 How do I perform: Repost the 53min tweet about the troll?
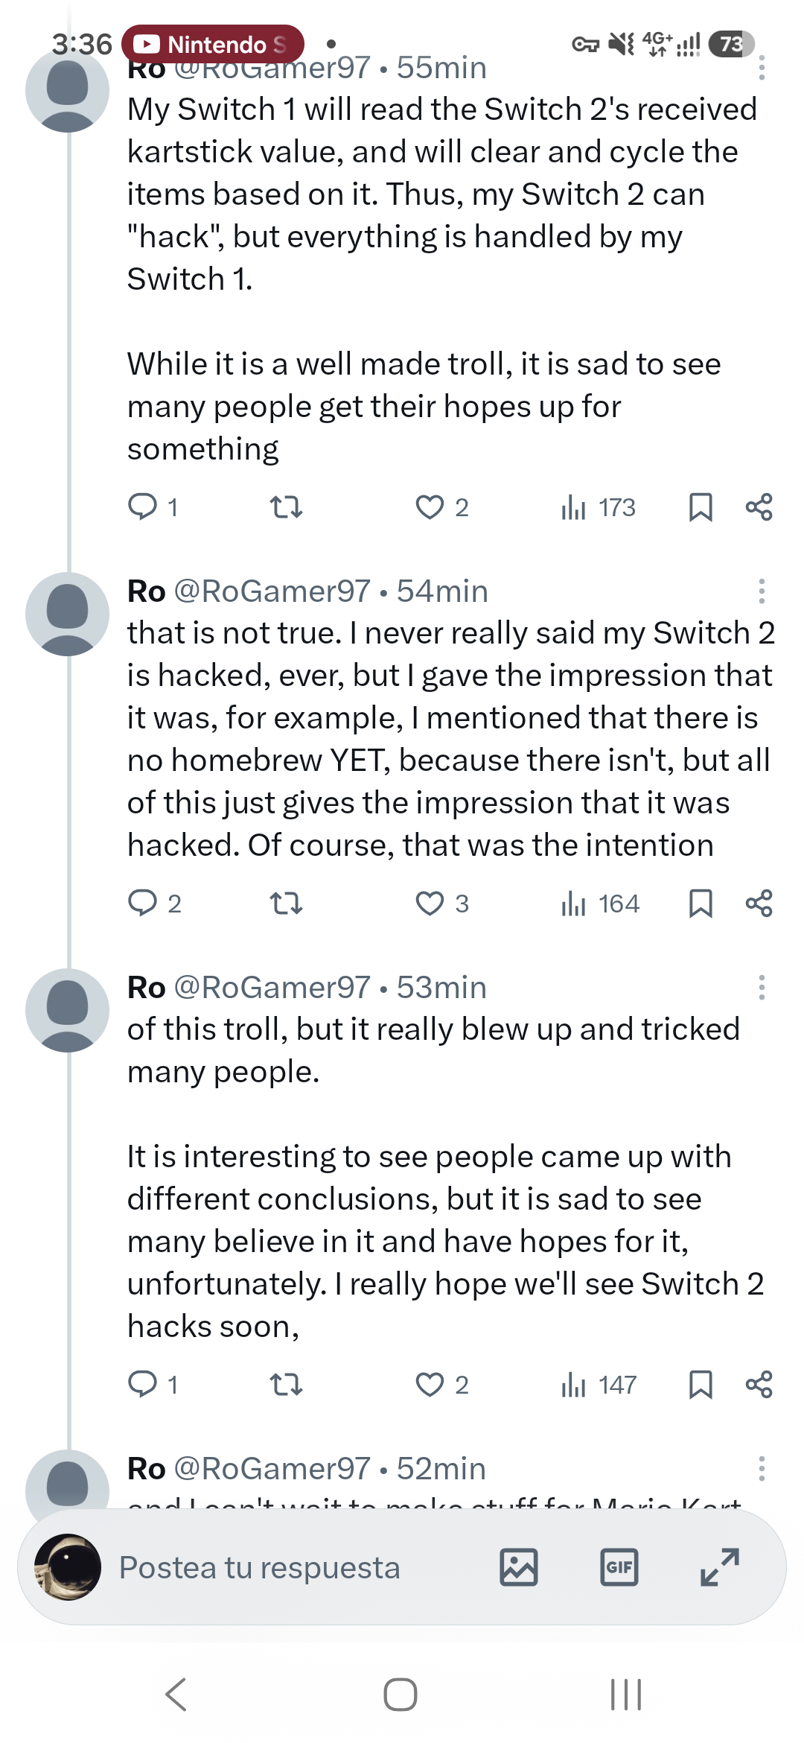[286, 1385]
